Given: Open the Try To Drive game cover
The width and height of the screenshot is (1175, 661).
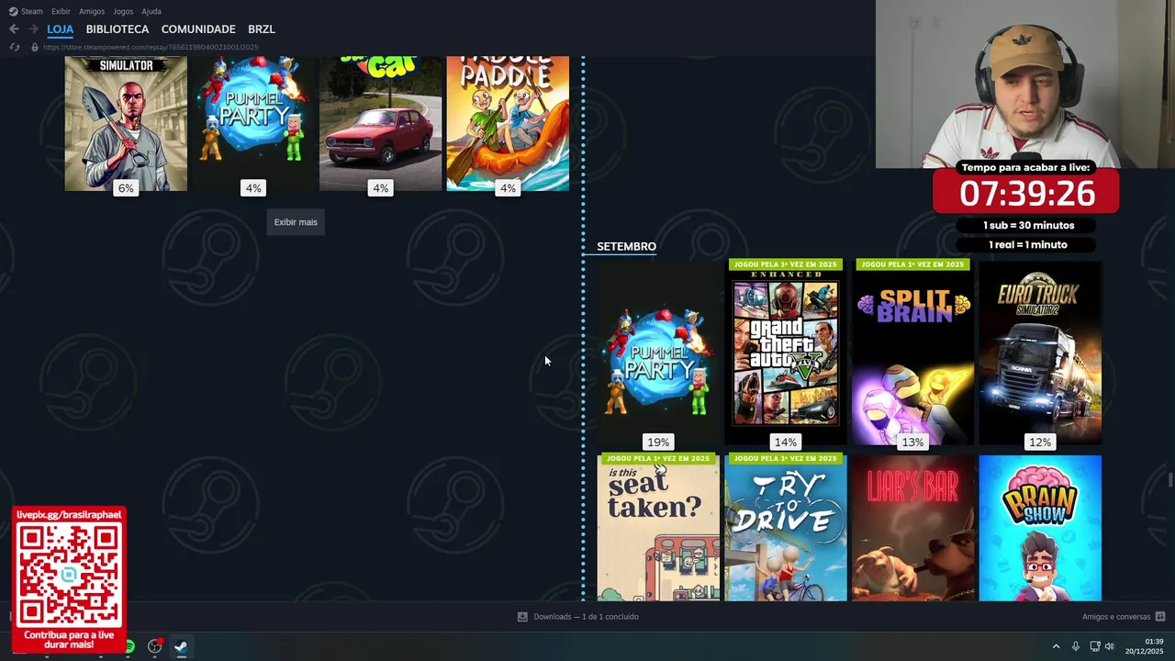Looking at the screenshot, I should (786, 528).
